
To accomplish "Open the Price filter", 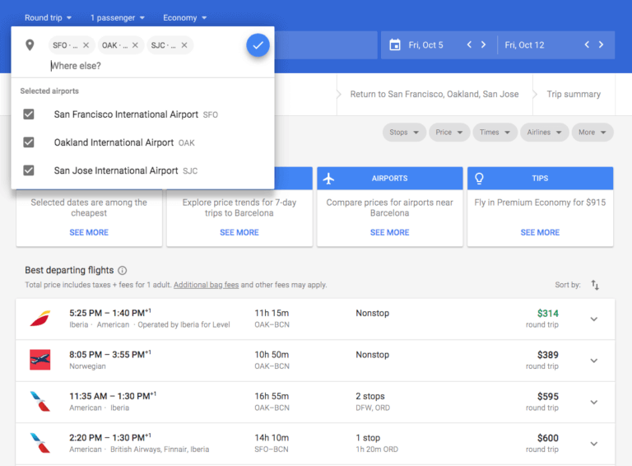I will coord(449,133).
